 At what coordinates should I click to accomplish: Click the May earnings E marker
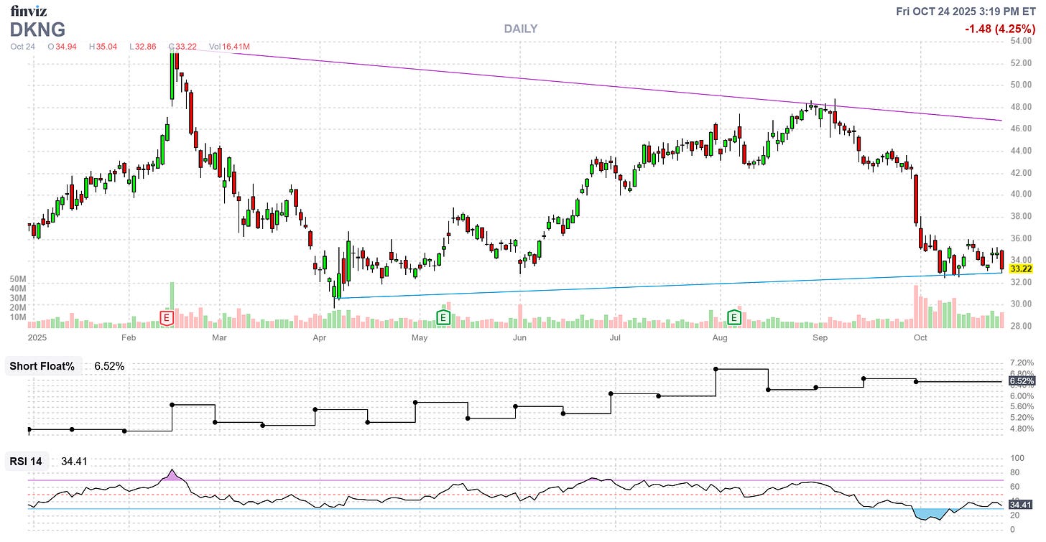coord(443,317)
